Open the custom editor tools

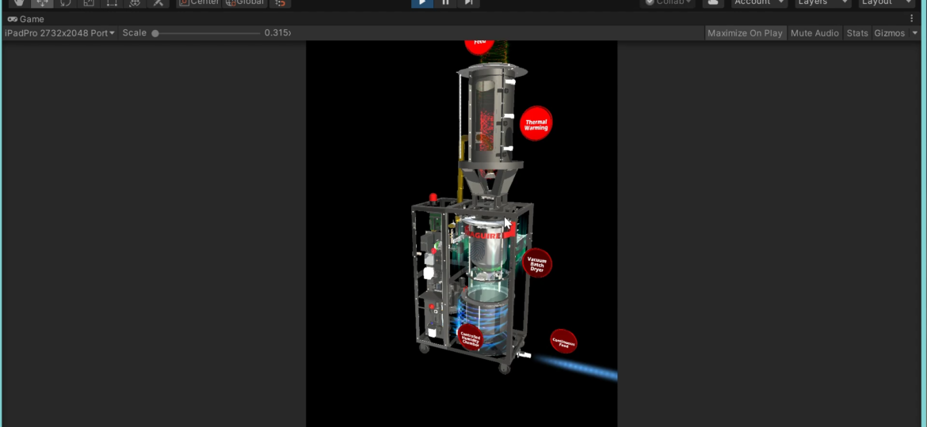click(x=158, y=2)
